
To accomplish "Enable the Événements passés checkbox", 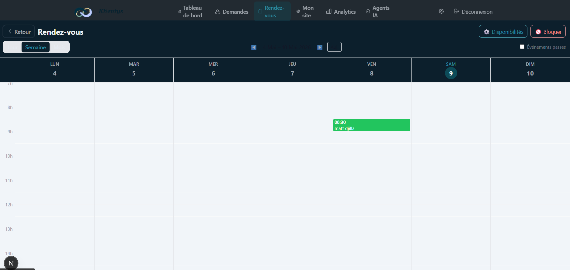I will (x=522, y=47).
